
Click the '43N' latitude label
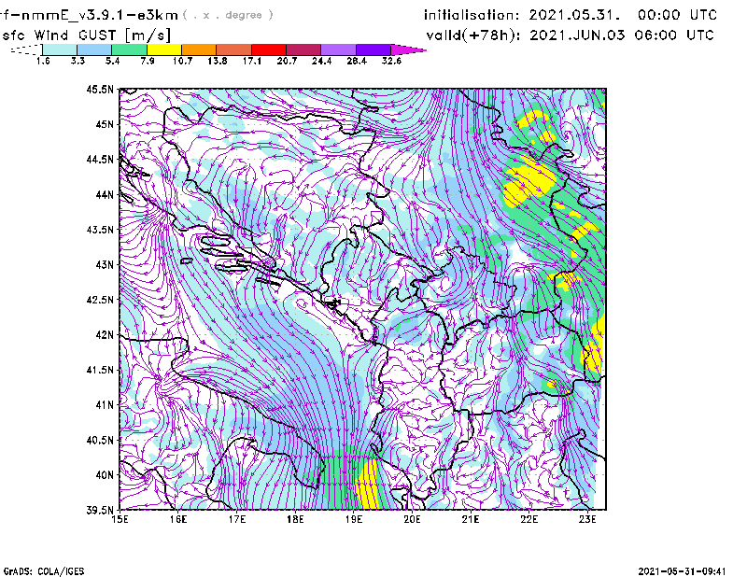pyautogui.click(x=105, y=264)
